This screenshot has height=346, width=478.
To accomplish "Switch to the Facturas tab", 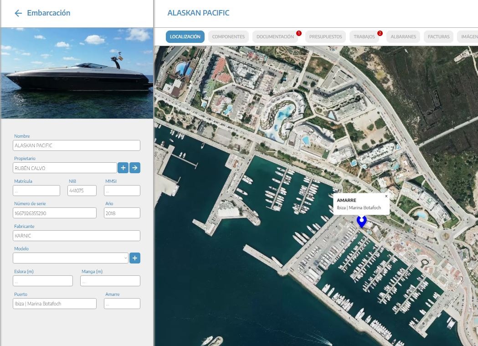I will click(x=438, y=37).
